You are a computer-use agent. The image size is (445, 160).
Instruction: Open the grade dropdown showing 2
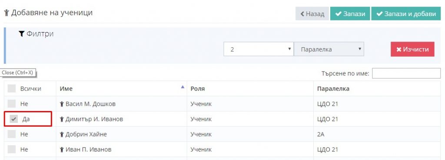[x=259, y=49]
